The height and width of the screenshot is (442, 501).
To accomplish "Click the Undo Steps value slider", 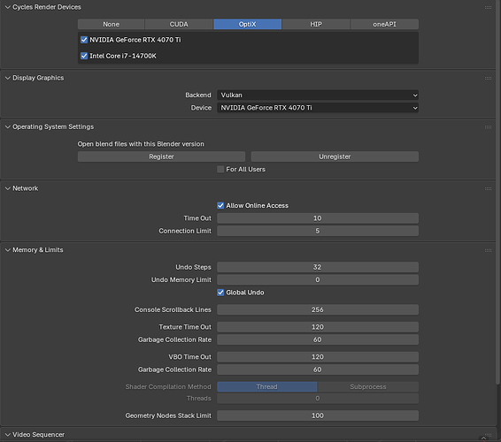I will 318,267.
